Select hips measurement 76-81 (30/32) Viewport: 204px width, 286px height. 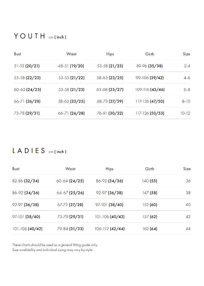[x=110, y=113]
